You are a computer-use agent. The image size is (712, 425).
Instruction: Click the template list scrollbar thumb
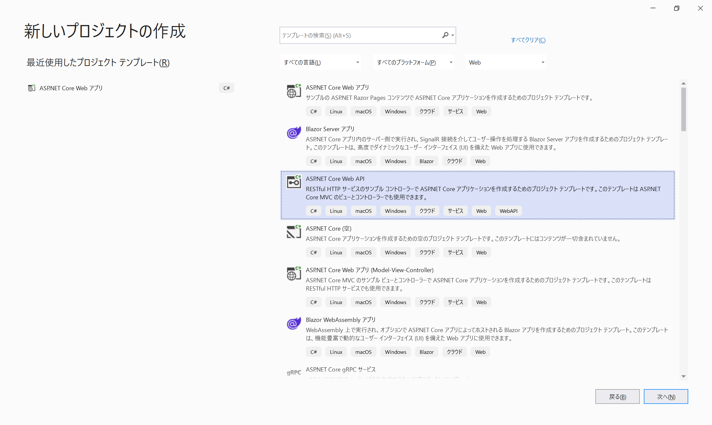pyautogui.click(x=684, y=109)
